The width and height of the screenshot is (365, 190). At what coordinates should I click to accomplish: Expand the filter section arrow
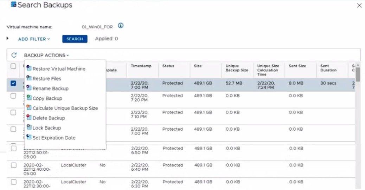8,38
